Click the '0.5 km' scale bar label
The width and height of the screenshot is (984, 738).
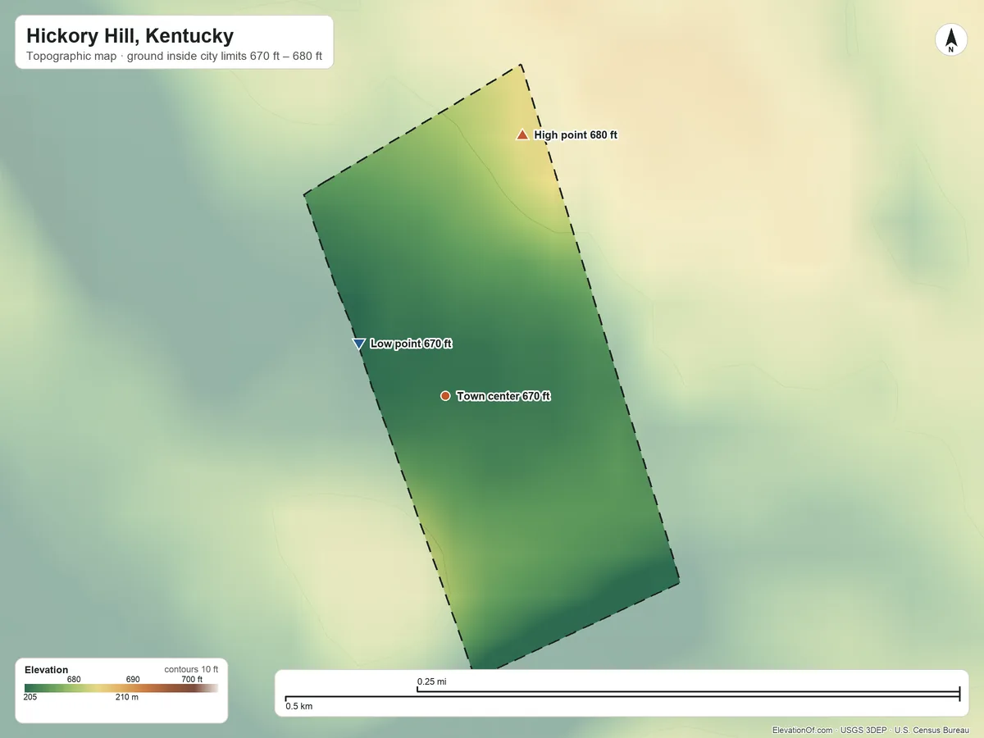coord(298,706)
